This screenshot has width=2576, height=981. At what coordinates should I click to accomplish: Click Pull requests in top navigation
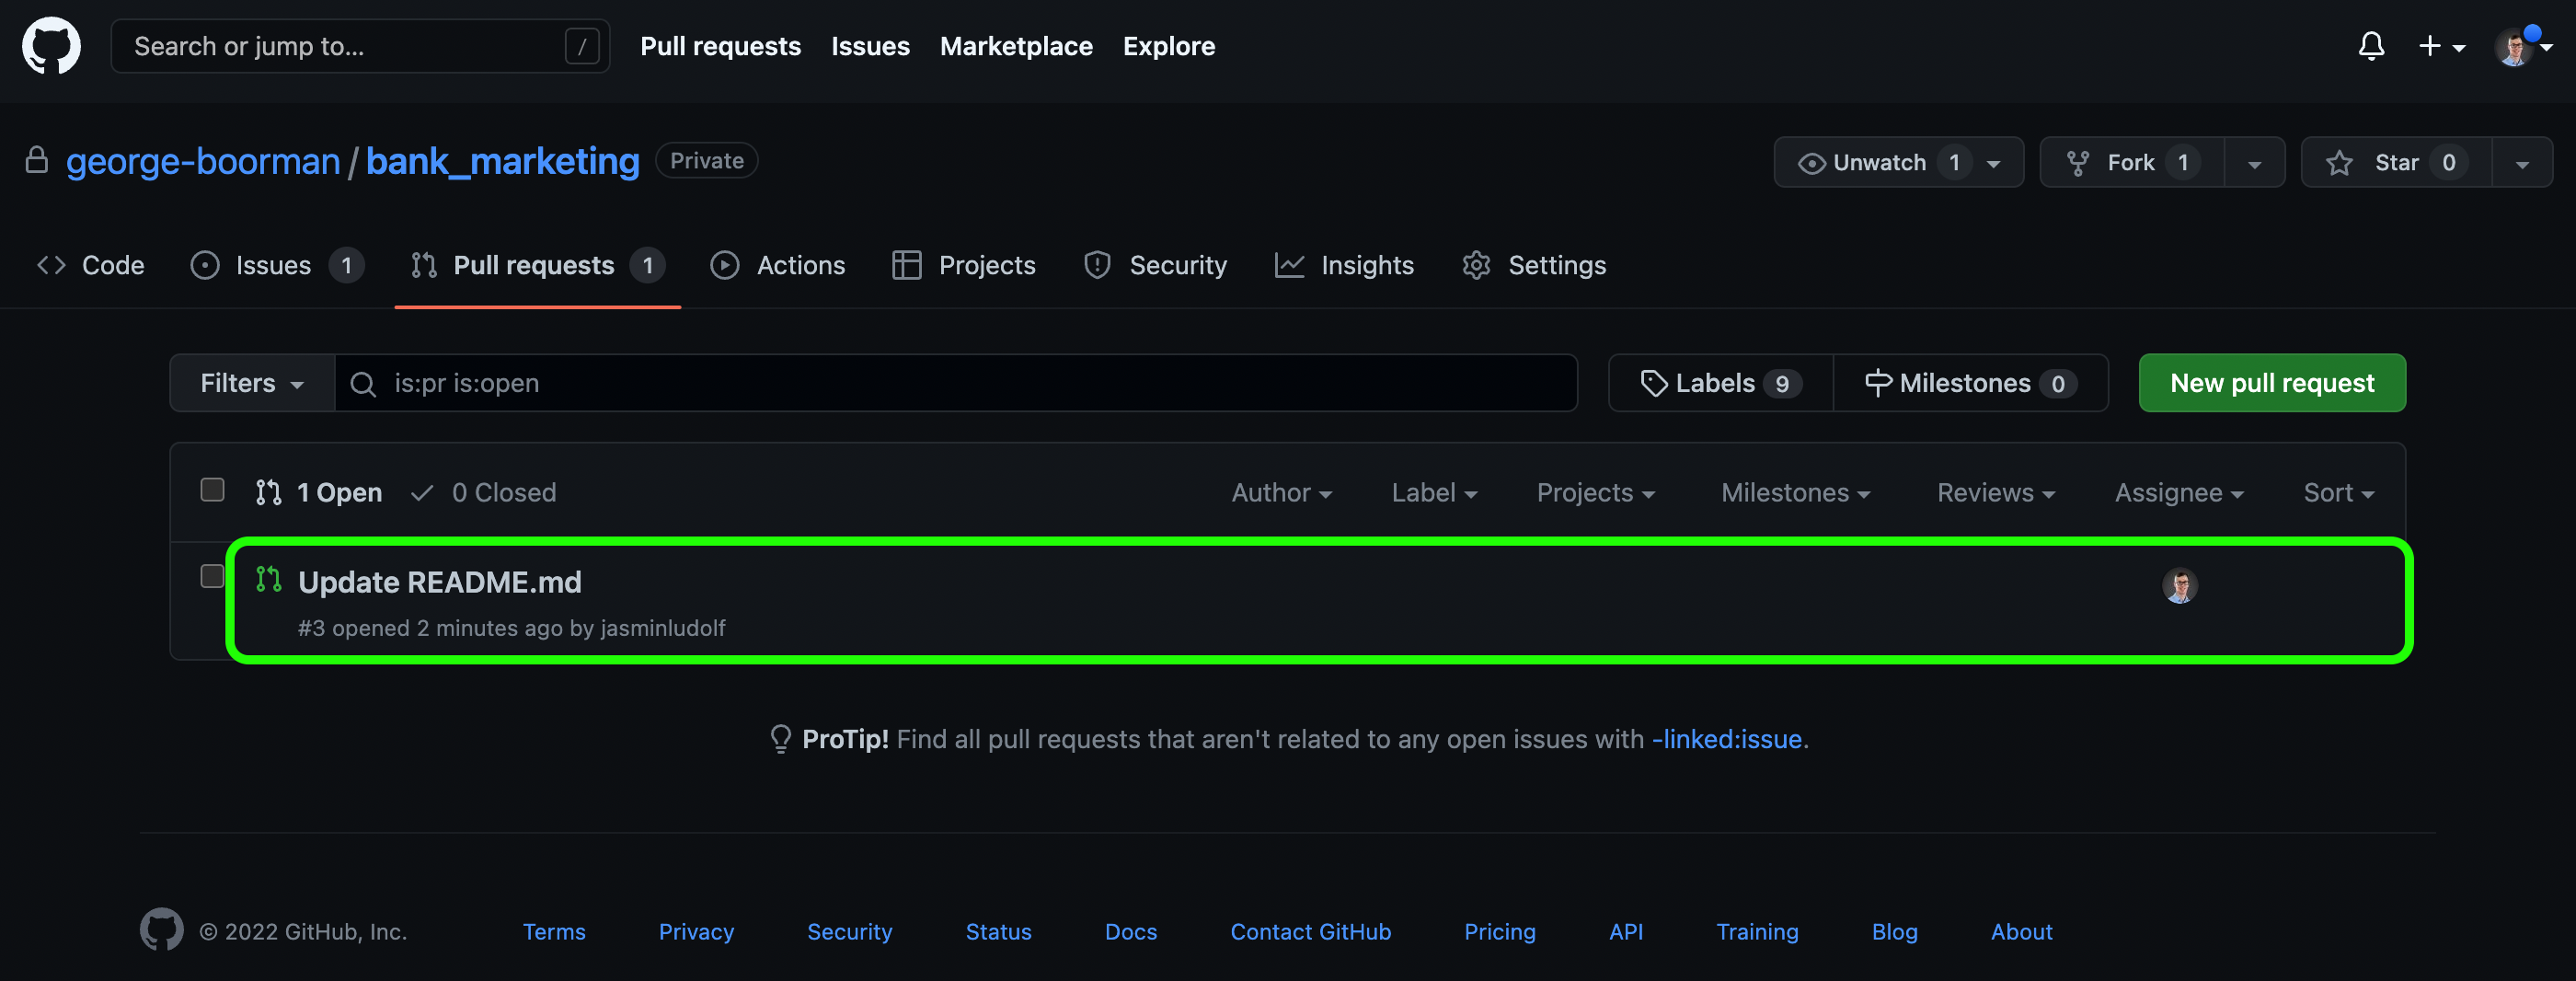click(x=720, y=46)
